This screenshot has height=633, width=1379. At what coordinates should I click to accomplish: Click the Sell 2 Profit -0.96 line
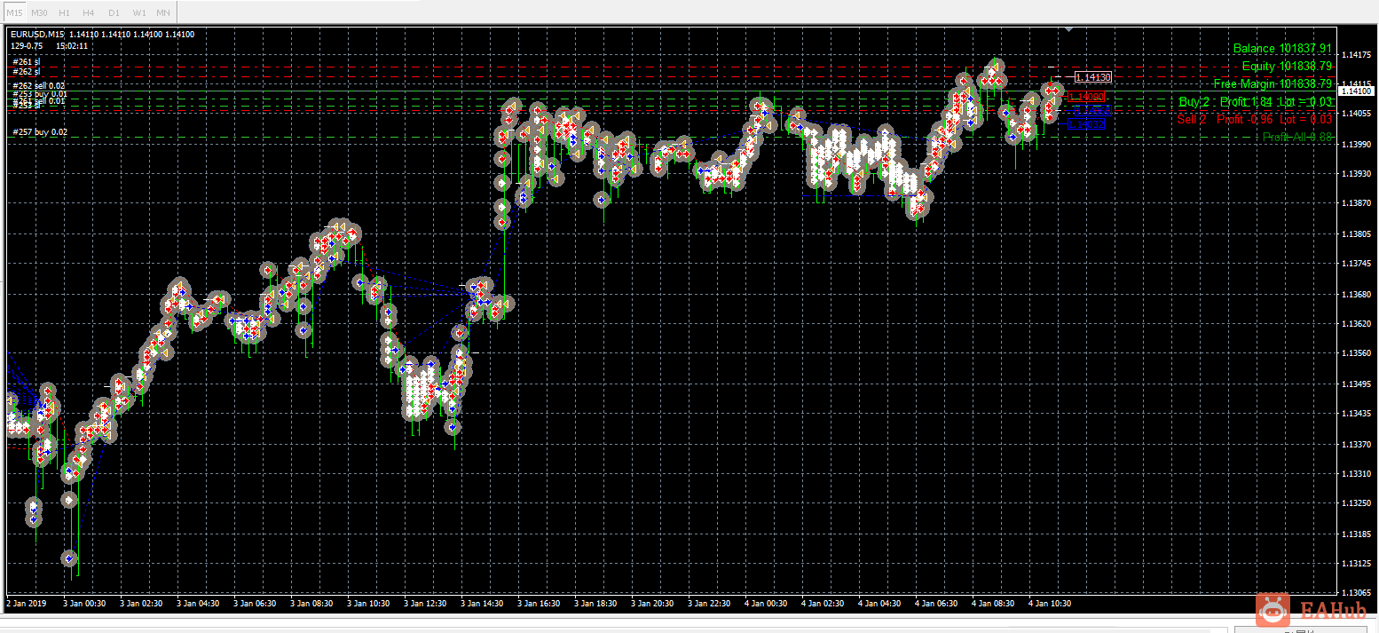point(1255,119)
